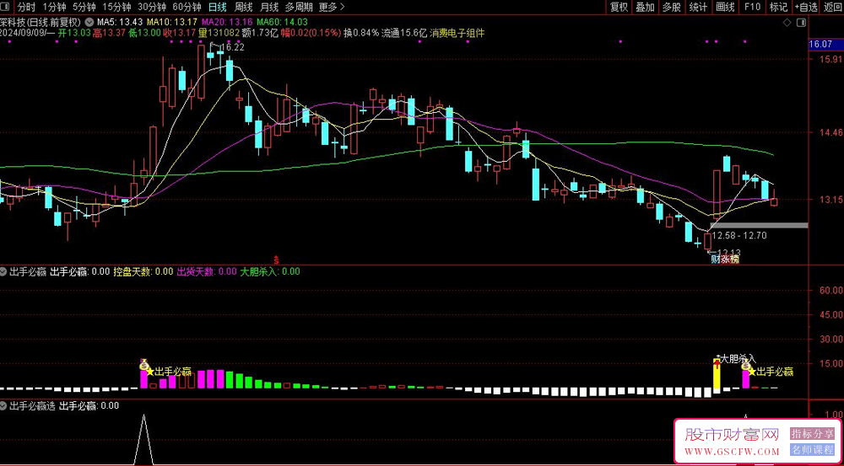
Task: Click the diamond icon above the price axis
Action: (787, 23)
